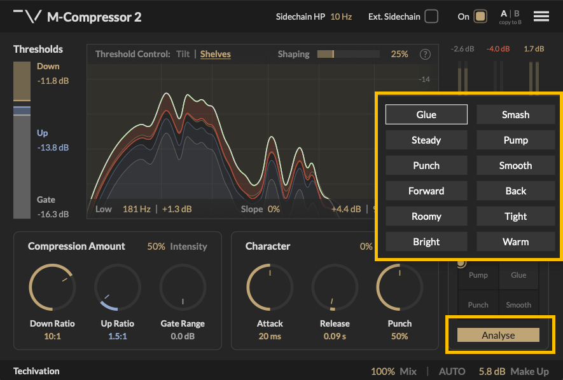Click copy to B

[x=510, y=22]
